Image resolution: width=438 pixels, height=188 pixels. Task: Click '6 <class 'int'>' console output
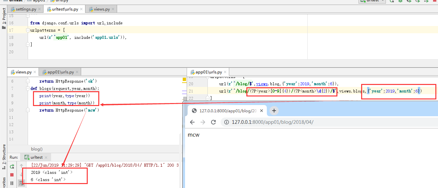pos(48,180)
